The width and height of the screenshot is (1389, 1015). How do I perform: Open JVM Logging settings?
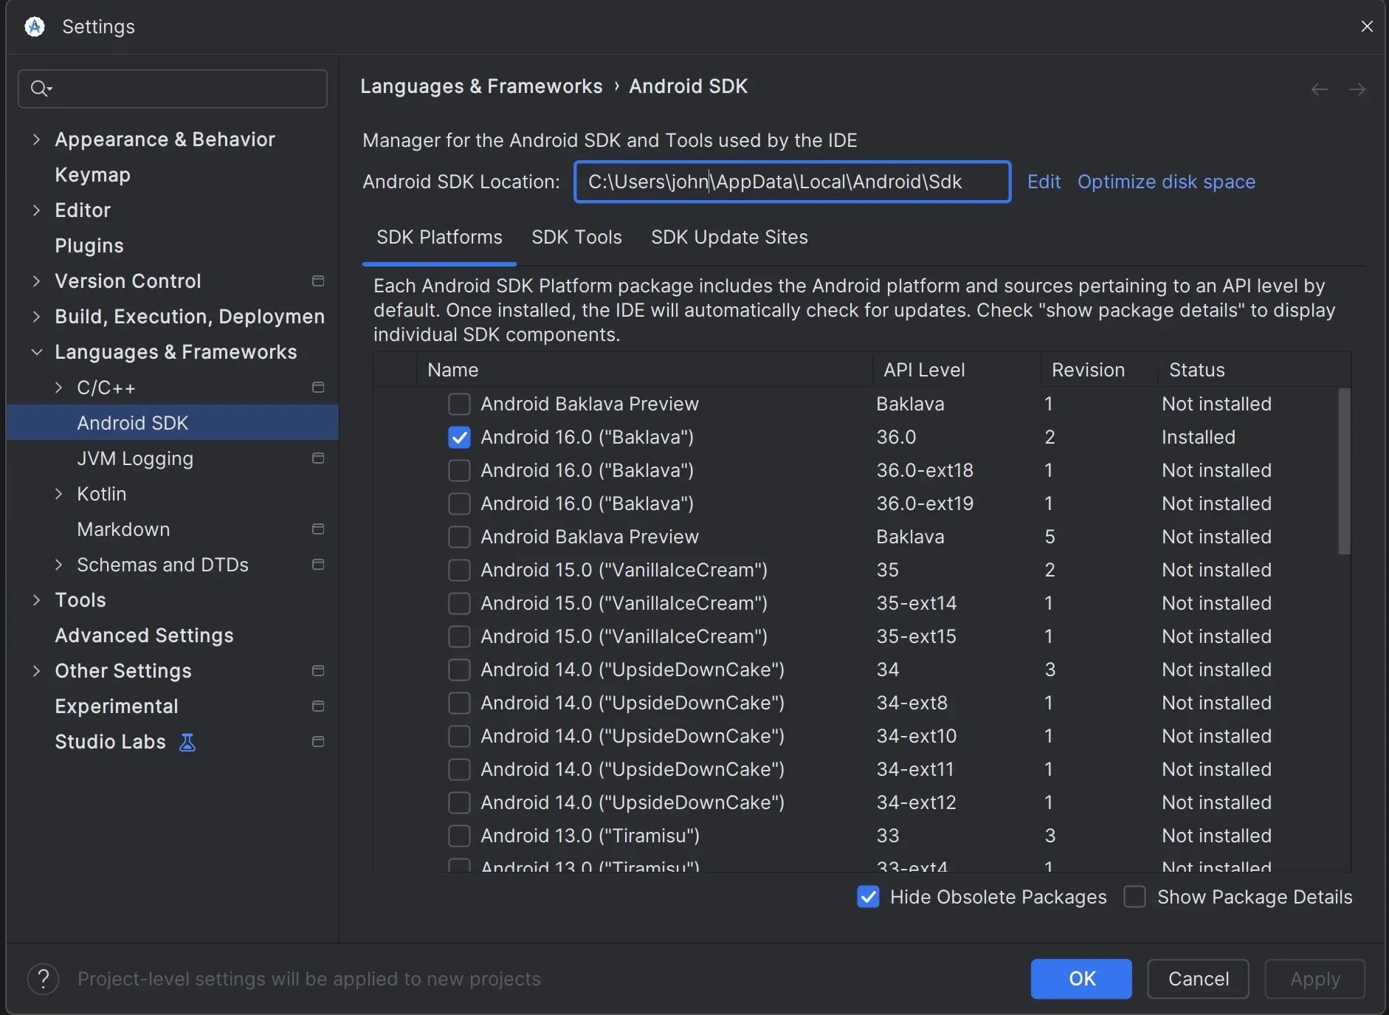coord(135,458)
